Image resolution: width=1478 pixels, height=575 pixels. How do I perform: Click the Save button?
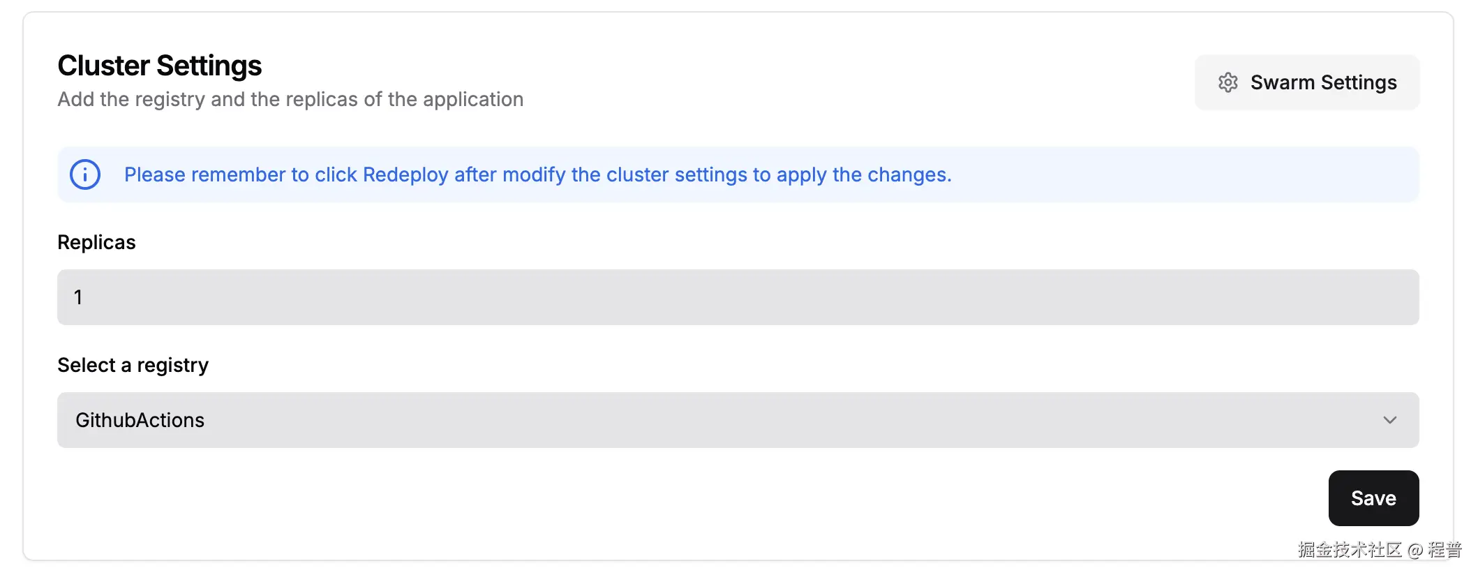1373,498
